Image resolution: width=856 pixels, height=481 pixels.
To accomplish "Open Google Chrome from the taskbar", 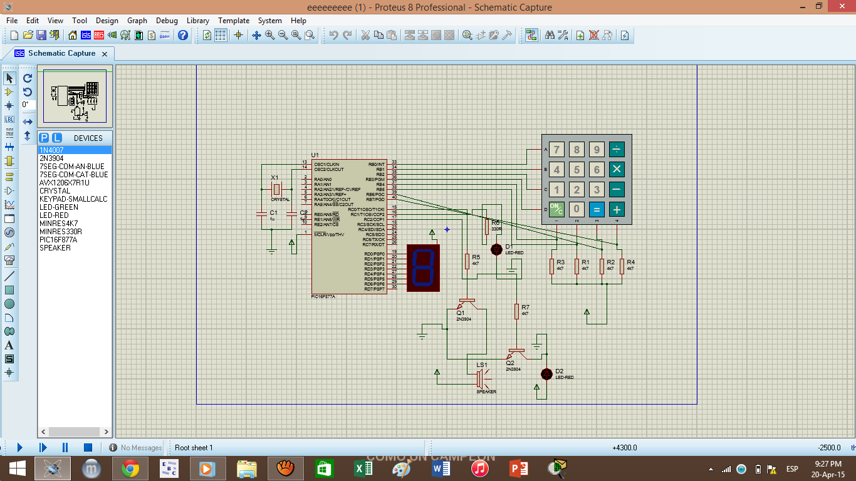I will coord(130,468).
